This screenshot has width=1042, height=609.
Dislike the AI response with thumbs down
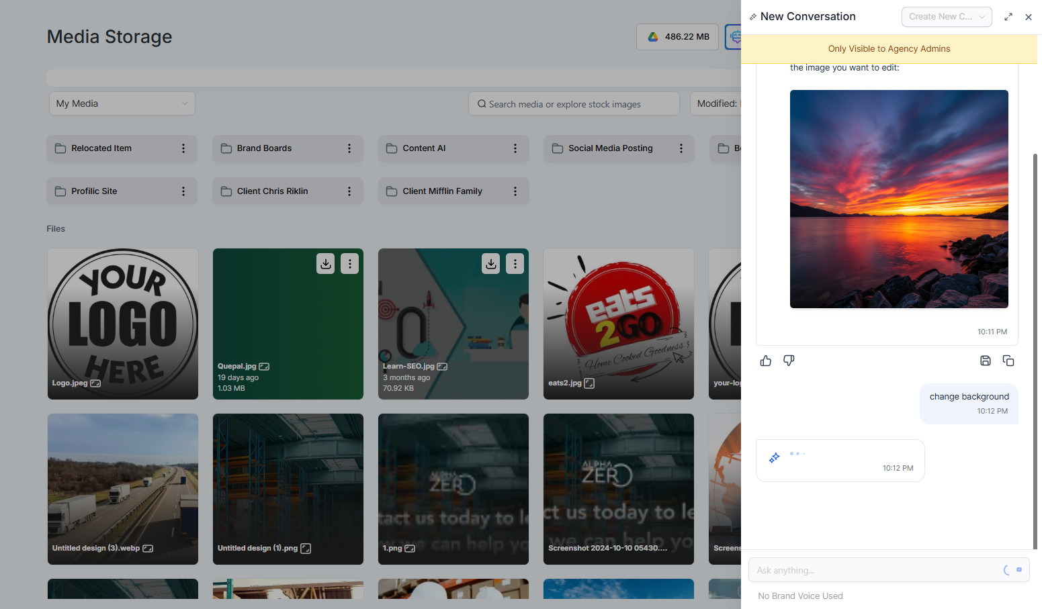[789, 361]
